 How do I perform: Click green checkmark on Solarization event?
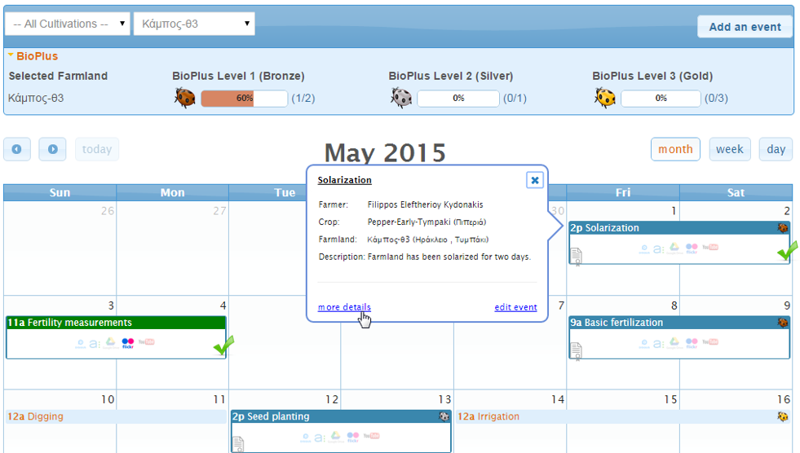coord(787,251)
